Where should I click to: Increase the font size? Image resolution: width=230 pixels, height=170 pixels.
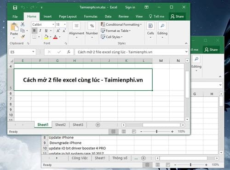pos(58,30)
